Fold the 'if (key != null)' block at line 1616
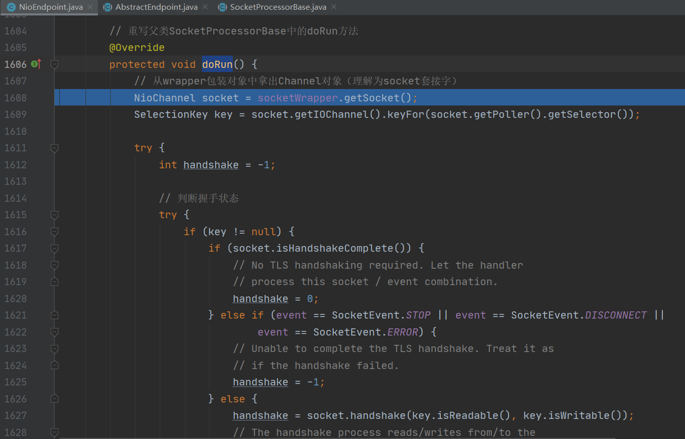685x439 pixels. tap(55, 232)
